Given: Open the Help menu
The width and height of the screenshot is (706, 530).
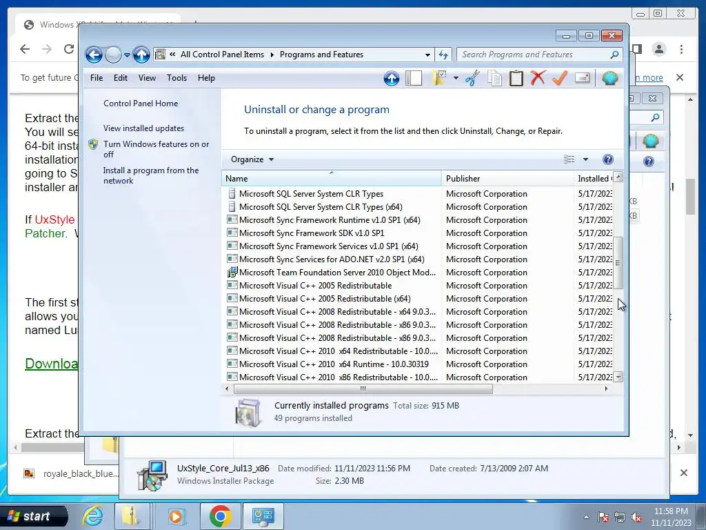Looking at the screenshot, I should (206, 78).
